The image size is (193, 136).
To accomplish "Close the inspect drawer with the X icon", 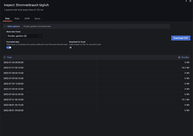I will (191, 1).
